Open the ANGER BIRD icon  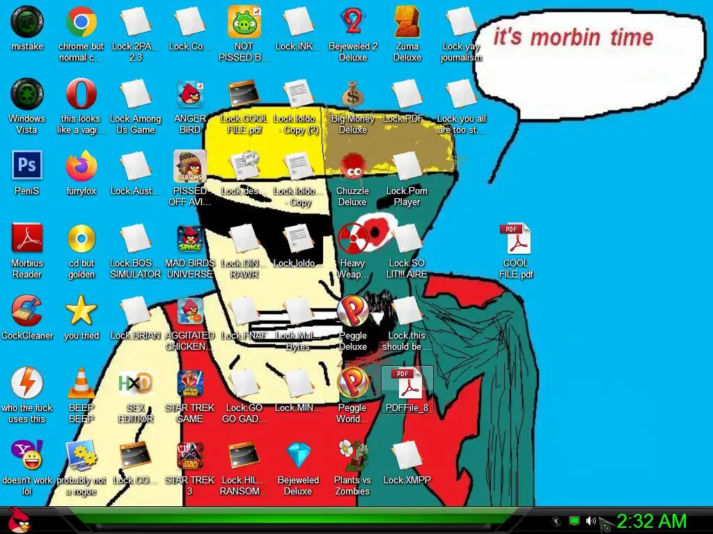(x=190, y=94)
